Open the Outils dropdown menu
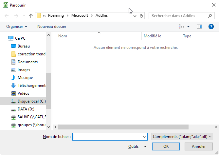The width and height of the screenshot is (219, 155). point(137,146)
